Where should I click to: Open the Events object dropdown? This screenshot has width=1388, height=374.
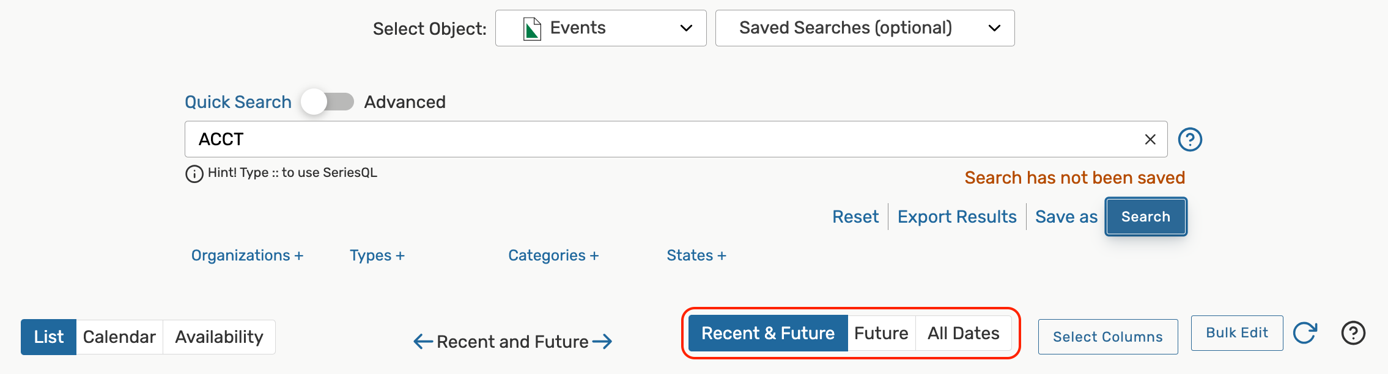coord(600,28)
